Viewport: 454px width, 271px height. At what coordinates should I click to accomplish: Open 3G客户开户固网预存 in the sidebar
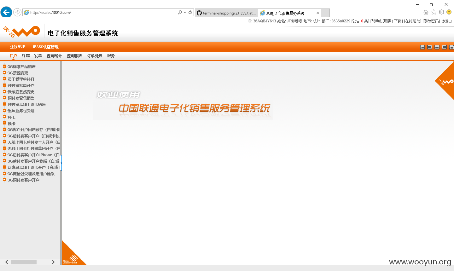[x=34, y=130]
